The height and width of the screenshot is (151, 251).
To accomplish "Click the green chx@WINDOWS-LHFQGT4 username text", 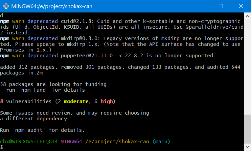I will tap(29, 142).
